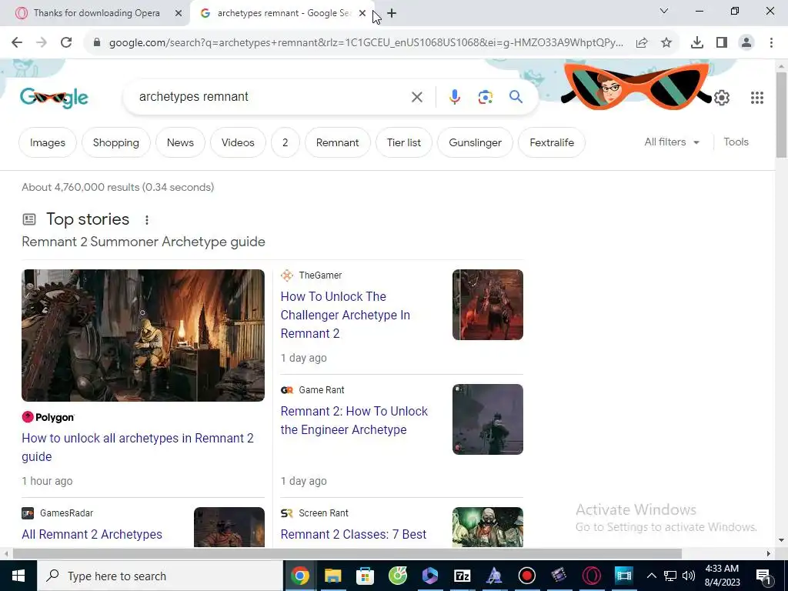This screenshot has width=788, height=591.
Task: Open tab search chevron in title bar
Action: [664, 11]
